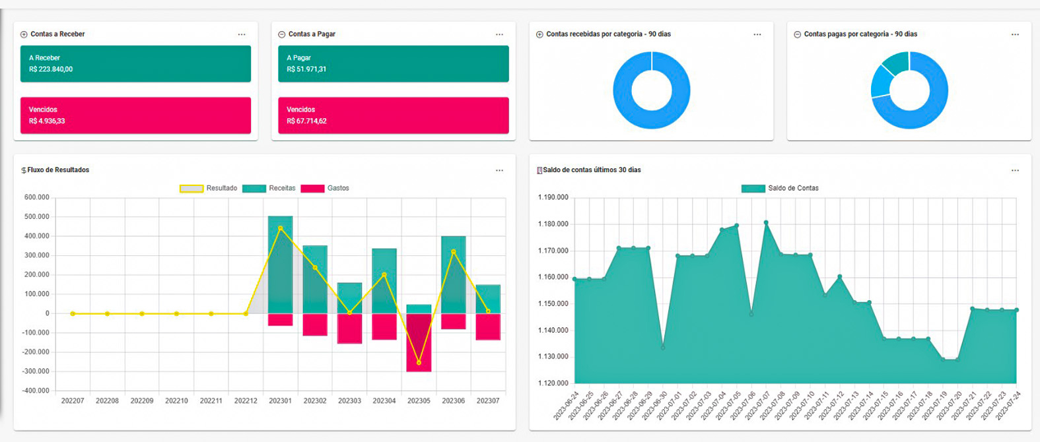1040x442 pixels.
Task: Click the minus-circle icon beside Contas a Pagar
Action: click(x=282, y=34)
